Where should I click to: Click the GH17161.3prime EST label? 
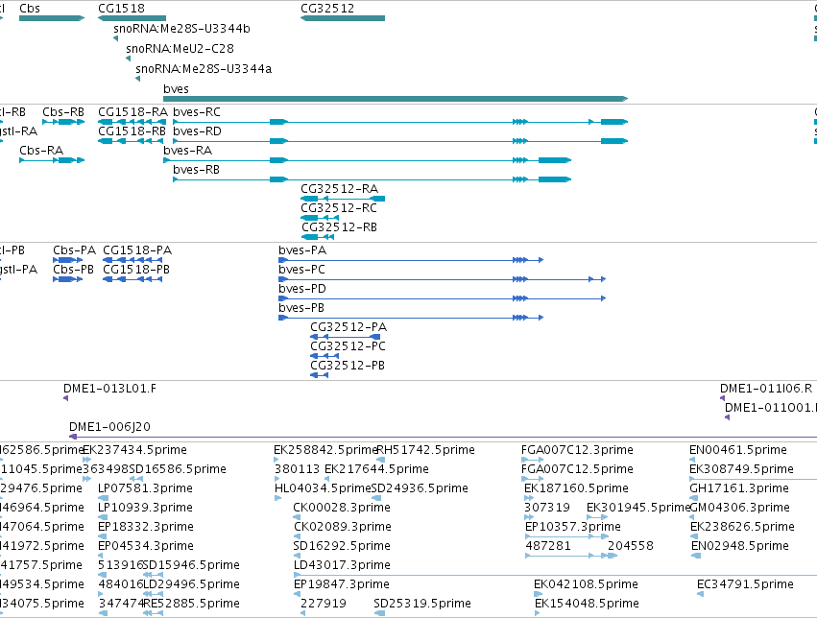point(739,488)
